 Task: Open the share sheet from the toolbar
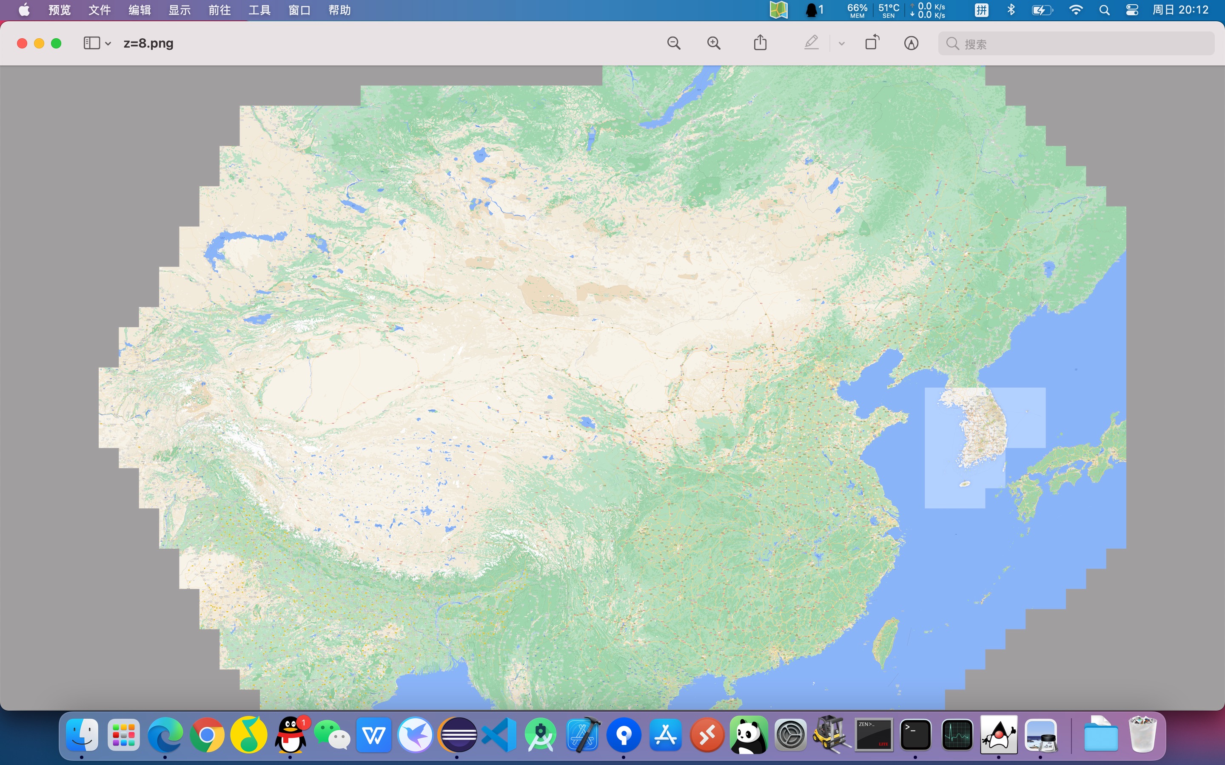click(x=760, y=42)
